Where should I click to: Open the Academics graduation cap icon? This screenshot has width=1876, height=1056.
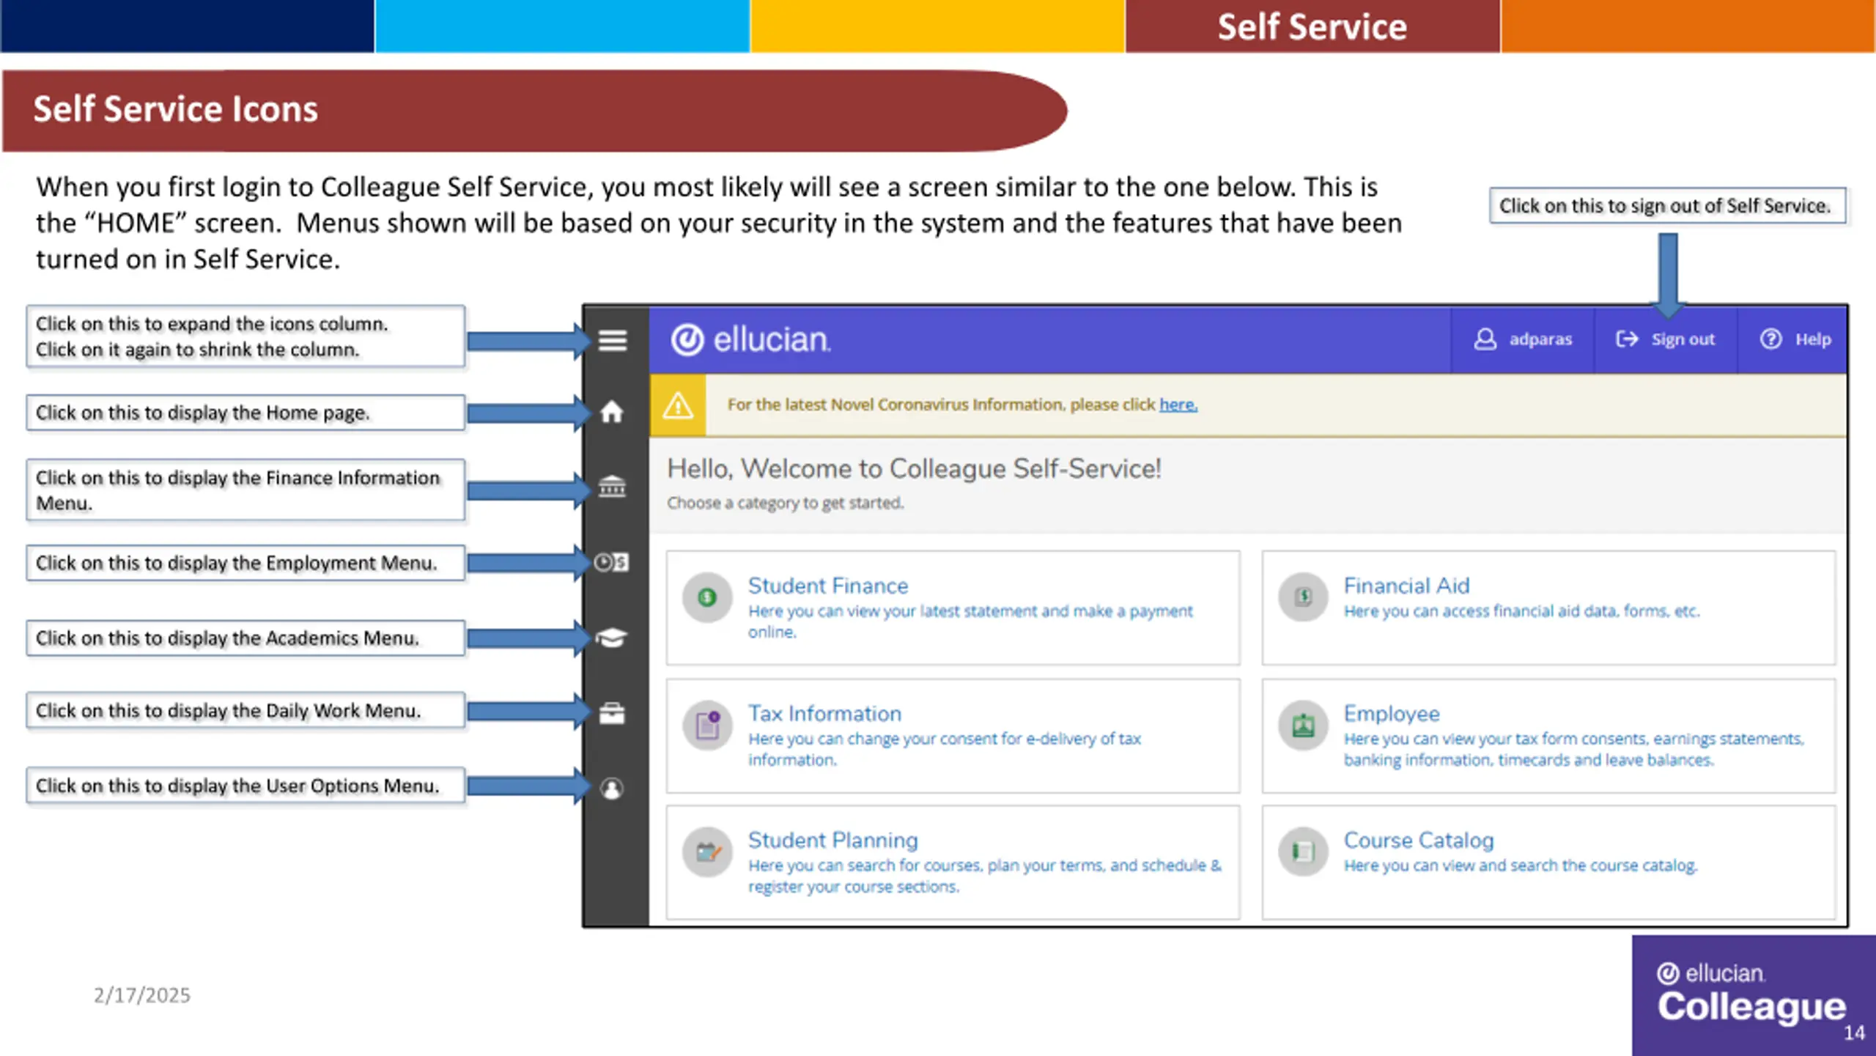[611, 638]
